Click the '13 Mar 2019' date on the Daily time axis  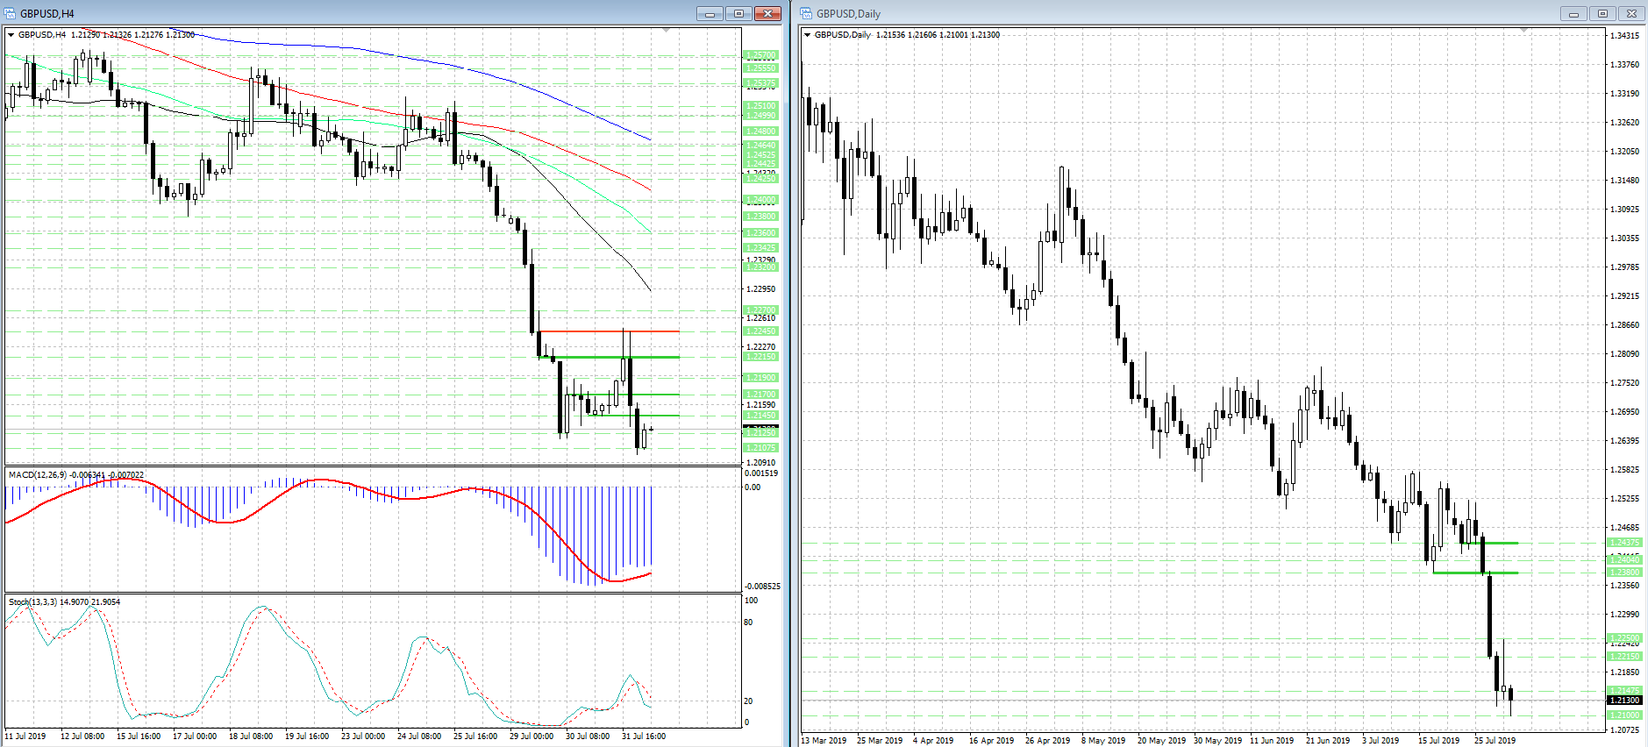tap(824, 741)
